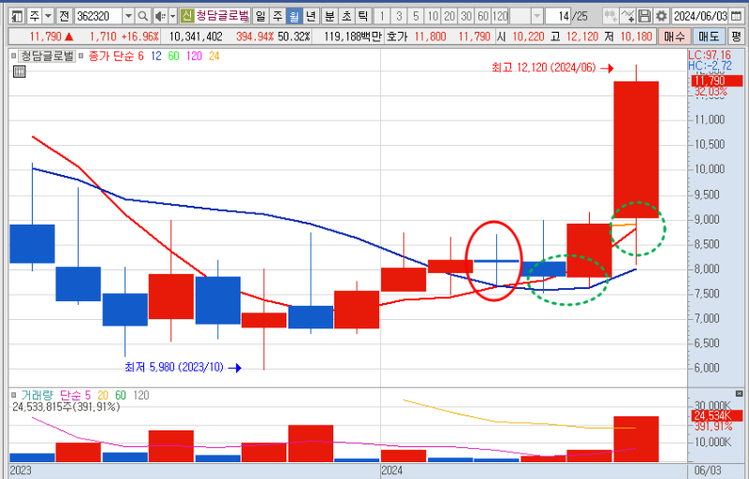Screen dimensions: 749x479
Task: Select interval 3 button
Action: pos(399,16)
